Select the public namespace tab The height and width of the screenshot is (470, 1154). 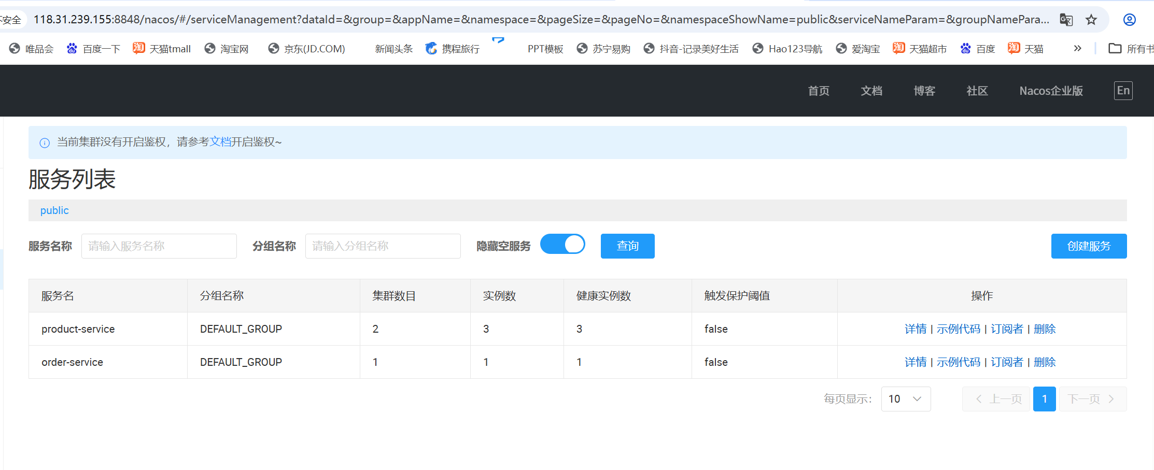54,210
